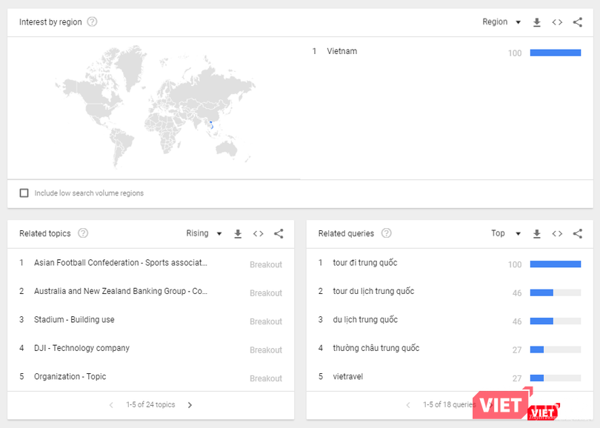
Task: Download the Related topics data
Action: coord(238,234)
